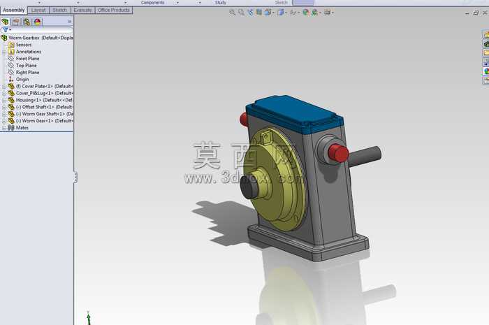Viewport: 489px width, 325px height.
Task: Expand the manager panel double-arrow
Action: (70, 22)
